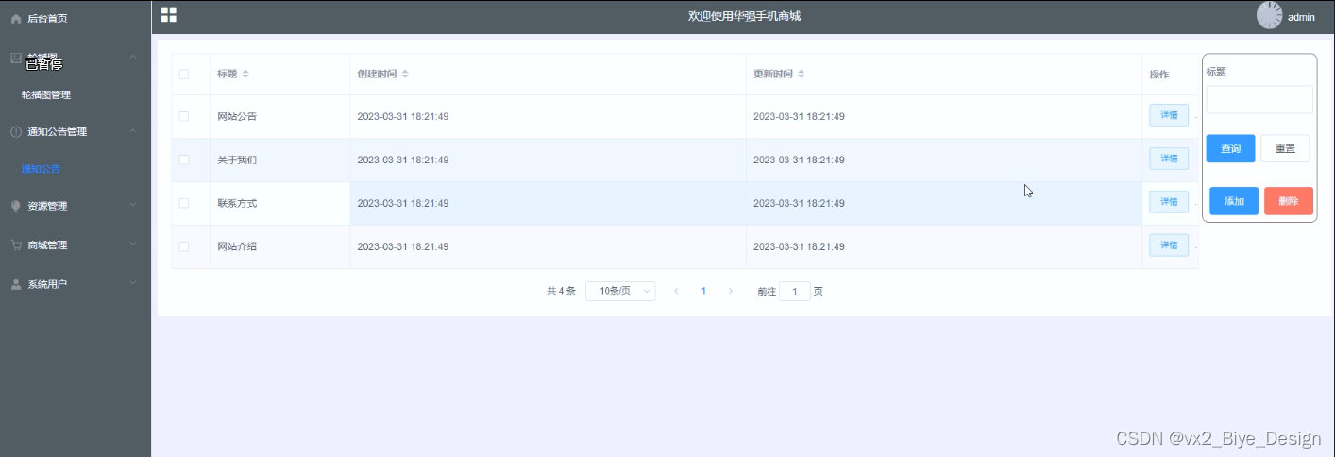Expand the 资源管理 menu section
The image size is (1335, 457).
click(x=133, y=205)
